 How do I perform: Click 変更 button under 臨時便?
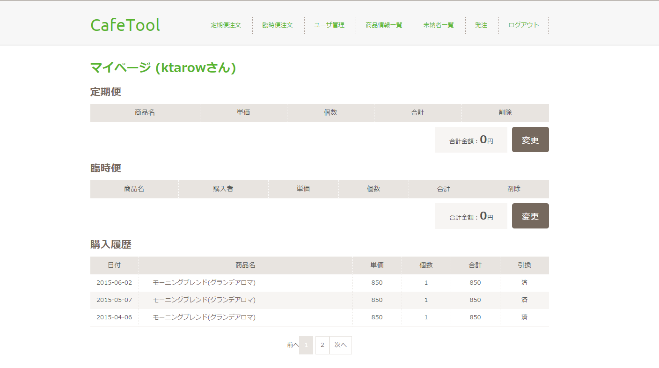[530, 216]
